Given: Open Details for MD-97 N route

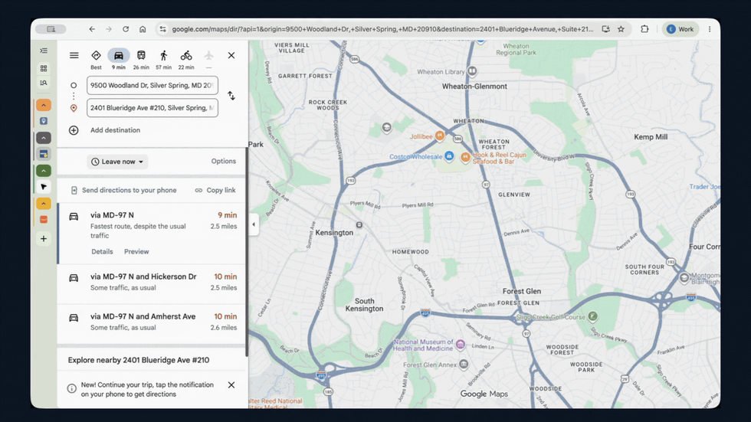Looking at the screenshot, I should coord(102,252).
